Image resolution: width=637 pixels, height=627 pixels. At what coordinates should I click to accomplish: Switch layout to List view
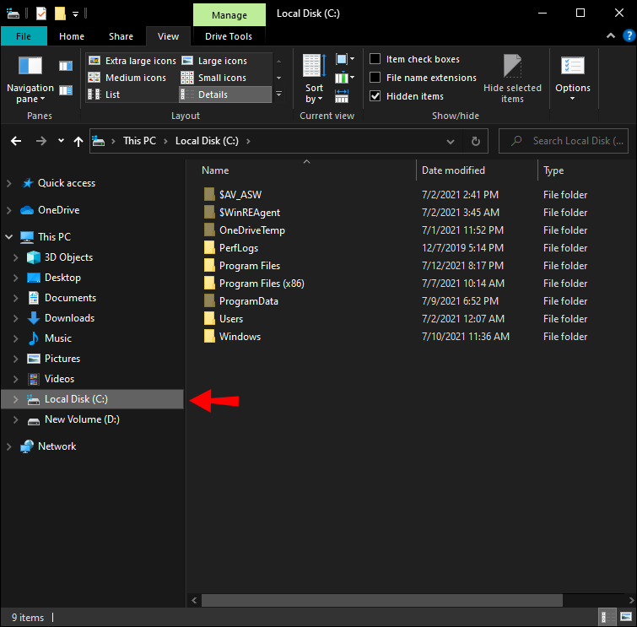105,95
